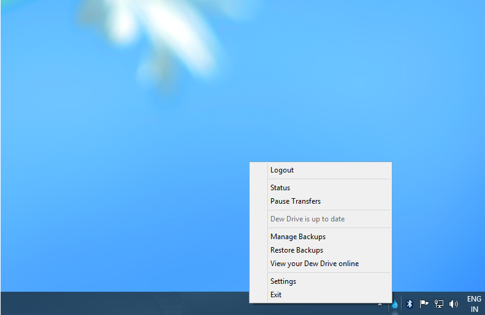
Task: Click the volume speaker icon
Action: pos(454,304)
